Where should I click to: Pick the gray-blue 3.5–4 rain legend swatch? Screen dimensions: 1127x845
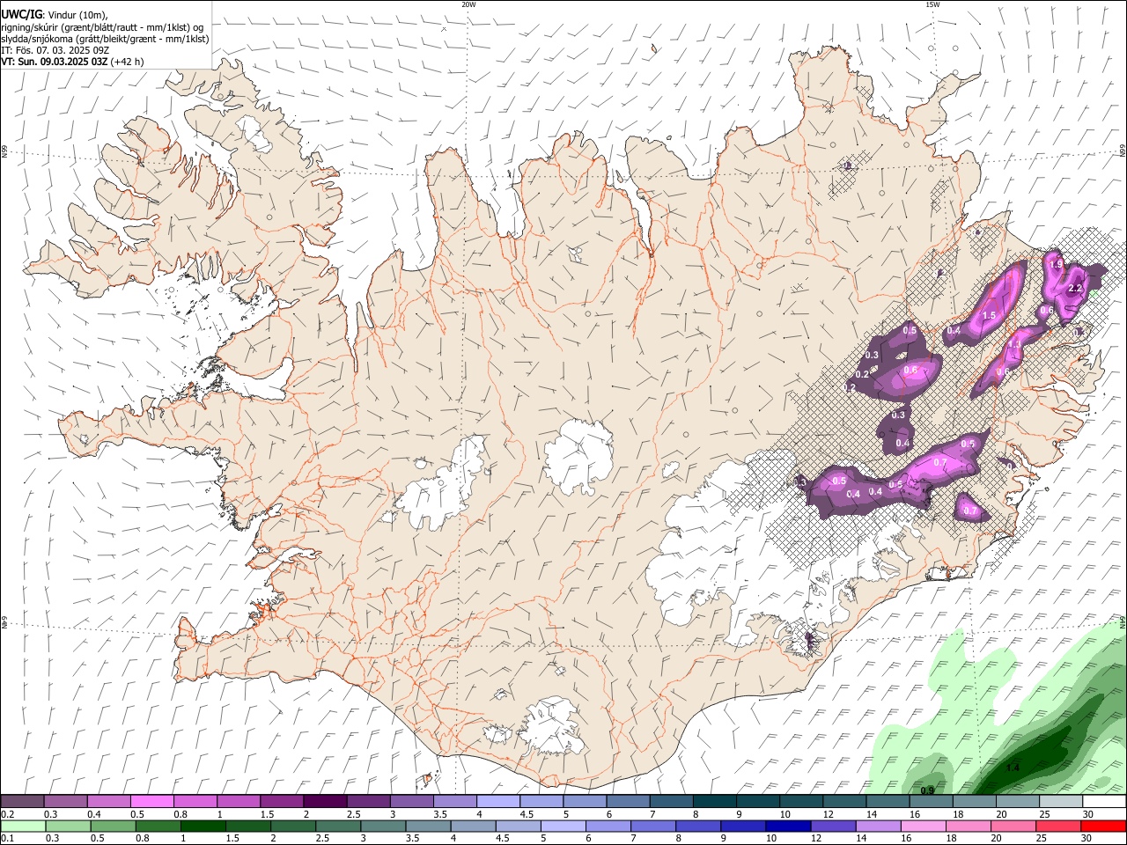[428, 826]
